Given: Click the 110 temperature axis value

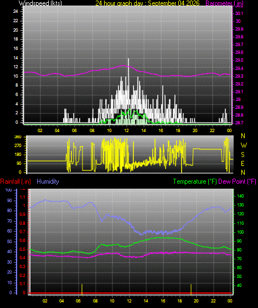Looking at the screenshot, I should click(x=240, y=223).
